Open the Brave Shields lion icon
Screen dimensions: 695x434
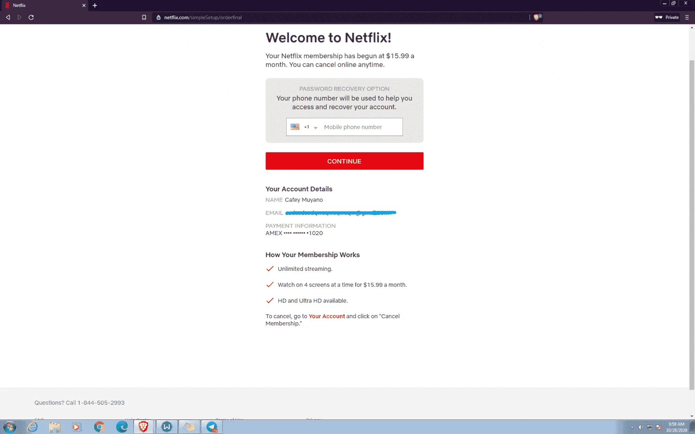tap(537, 17)
